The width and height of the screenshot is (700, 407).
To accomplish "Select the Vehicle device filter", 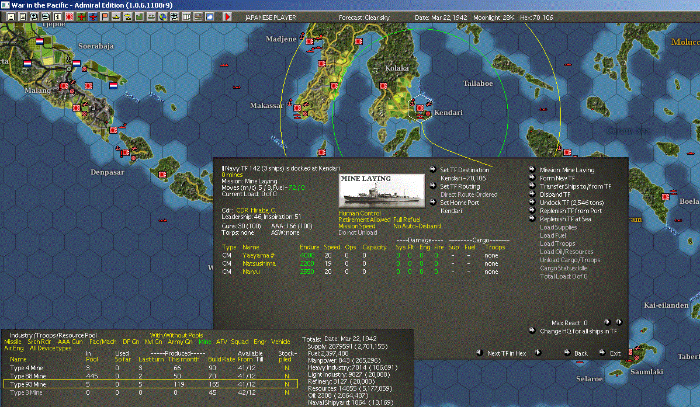I will pyautogui.click(x=280, y=342).
